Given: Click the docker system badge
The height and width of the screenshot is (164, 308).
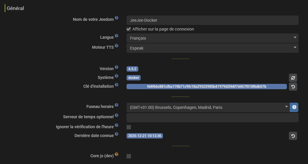Looking at the screenshot, I should (x=134, y=78).
